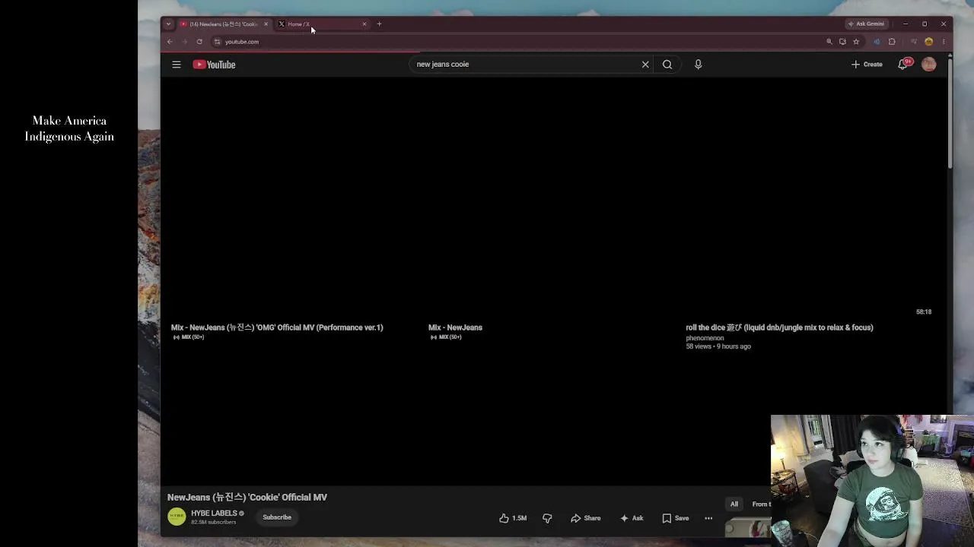
Task: View site information for youtube.com
Action: 217,42
